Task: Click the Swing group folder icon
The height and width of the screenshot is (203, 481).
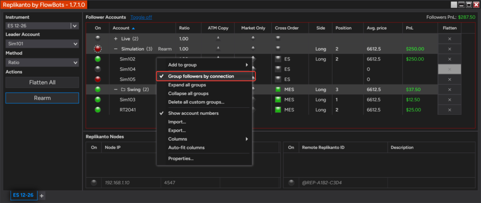Action: (123, 90)
